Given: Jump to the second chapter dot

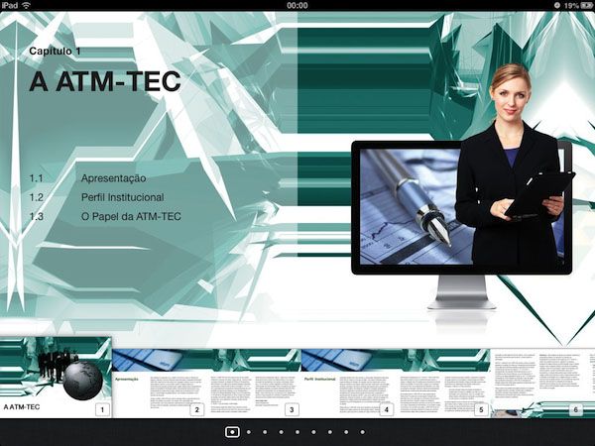Looking at the screenshot, I should click(248, 432).
